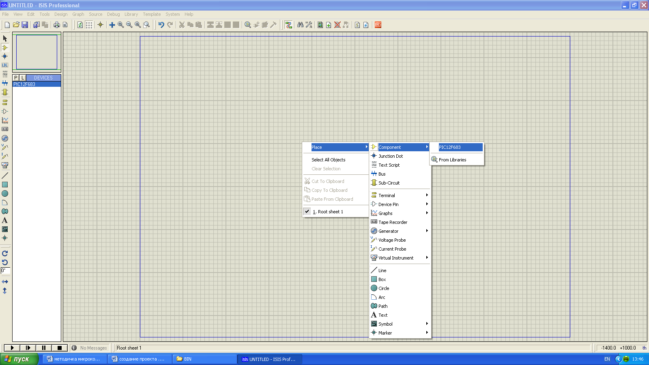This screenshot has height=365, width=649.
Task: Expand the Virtual Instrument submenu
Action: click(400, 258)
